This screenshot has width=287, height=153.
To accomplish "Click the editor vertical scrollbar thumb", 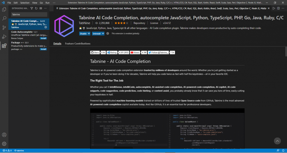I will (286, 52).
